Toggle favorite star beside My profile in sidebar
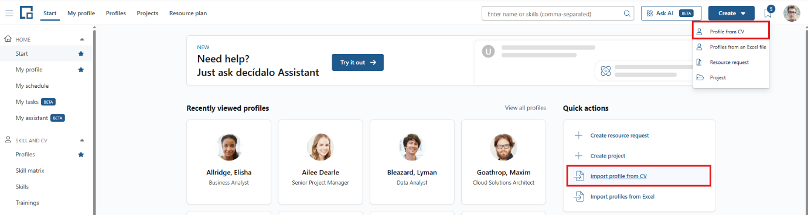This screenshot has width=808, height=215. click(x=81, y=70)
